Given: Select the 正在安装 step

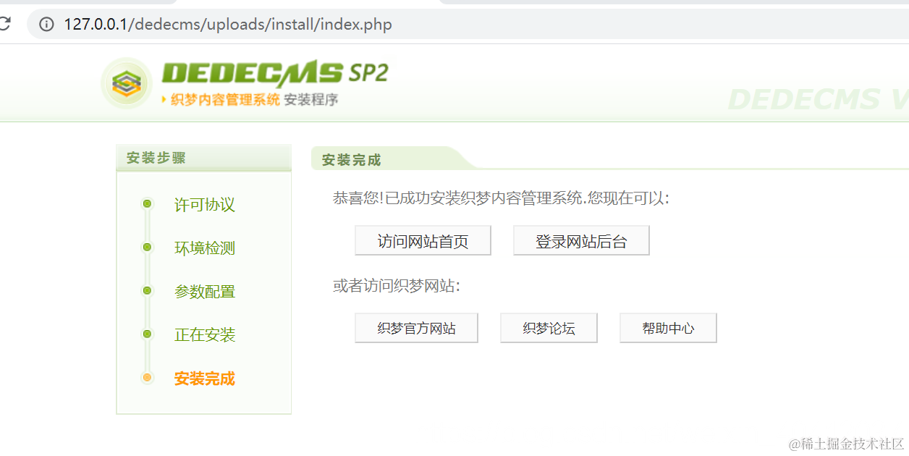Looking at the screenshot, I should click(x=205, y=335).
